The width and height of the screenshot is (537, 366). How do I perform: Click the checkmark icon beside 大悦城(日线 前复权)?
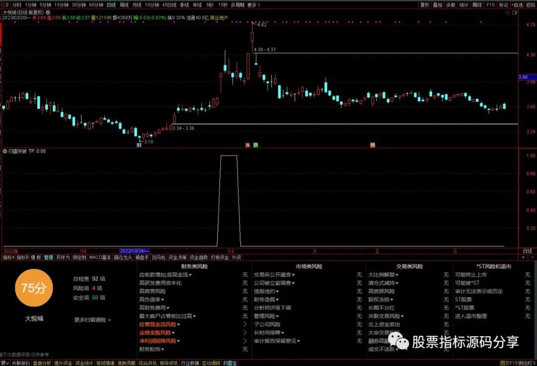tap(48, 12)
